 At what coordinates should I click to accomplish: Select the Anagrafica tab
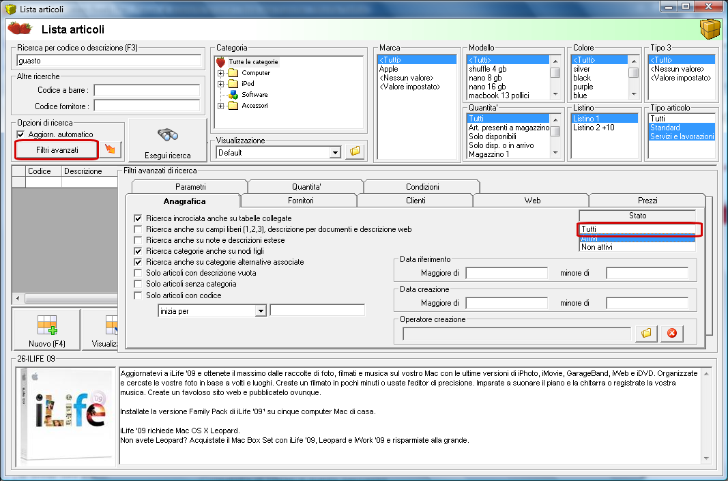(184, 201)
